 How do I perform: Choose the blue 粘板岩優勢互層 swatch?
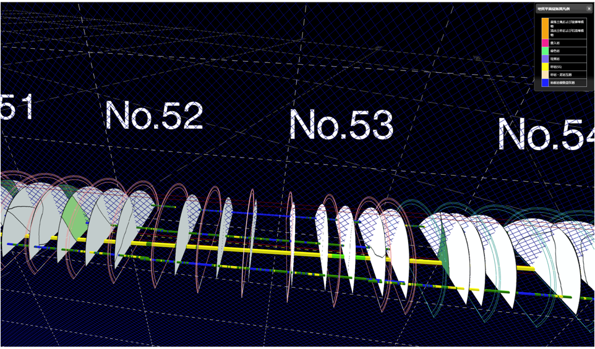pos(545,82)
